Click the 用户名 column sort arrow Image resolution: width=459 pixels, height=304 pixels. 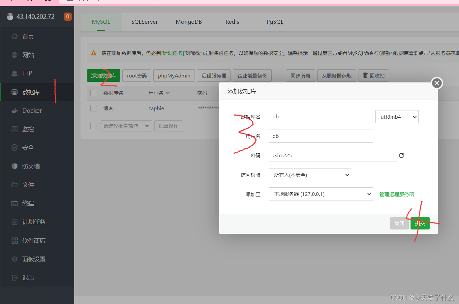(x=168, y=93)
